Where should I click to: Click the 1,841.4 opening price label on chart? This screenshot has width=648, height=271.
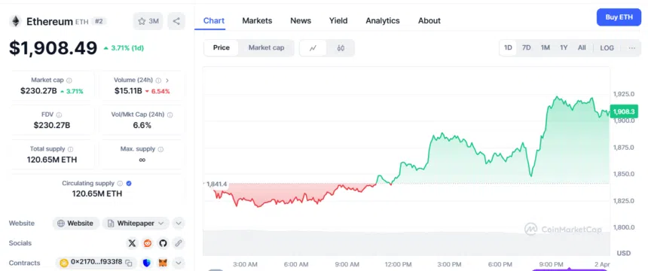pyautogui.click(x=217, y=184)
